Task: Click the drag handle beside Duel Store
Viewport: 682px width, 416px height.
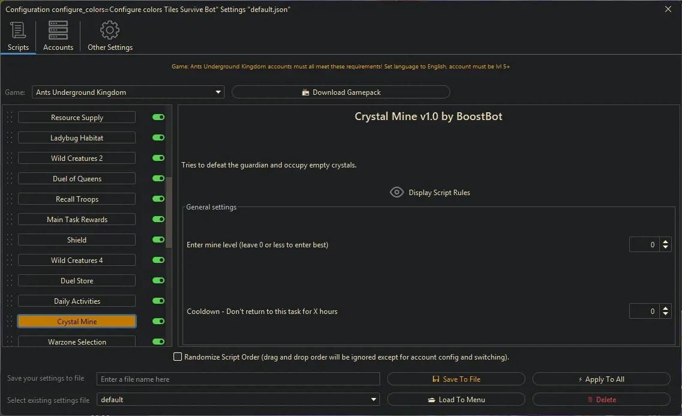Action: pos(9,281)
